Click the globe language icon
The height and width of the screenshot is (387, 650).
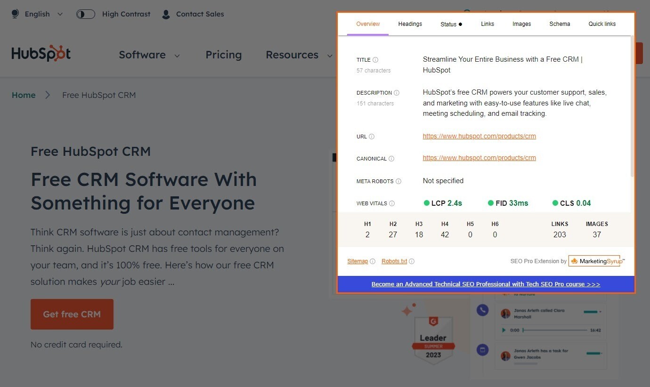tap(16, 14)
